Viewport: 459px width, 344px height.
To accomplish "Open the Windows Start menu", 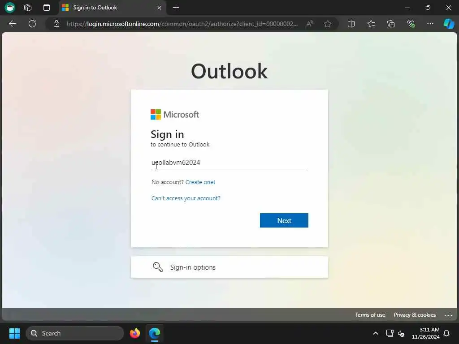I will pos(14,333).
